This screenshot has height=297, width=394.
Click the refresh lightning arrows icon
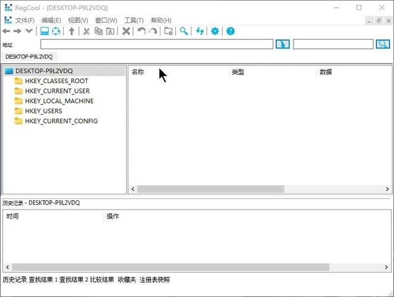coord(200,31)
